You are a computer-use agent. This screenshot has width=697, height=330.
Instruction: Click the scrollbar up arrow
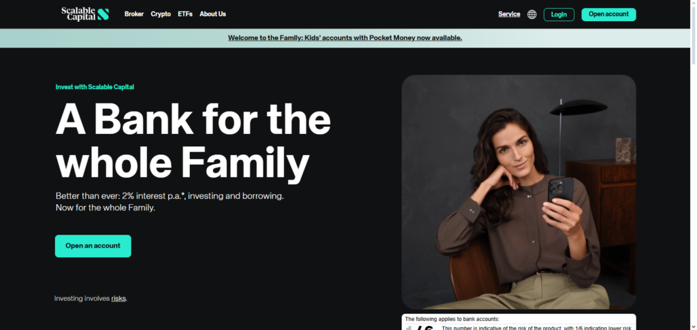coord(693,3)
